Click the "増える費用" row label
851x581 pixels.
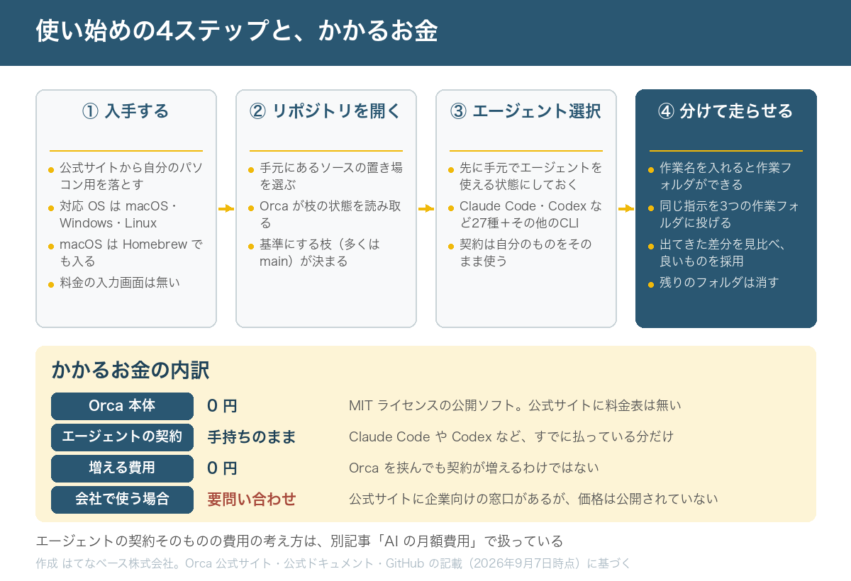(122, 468)
